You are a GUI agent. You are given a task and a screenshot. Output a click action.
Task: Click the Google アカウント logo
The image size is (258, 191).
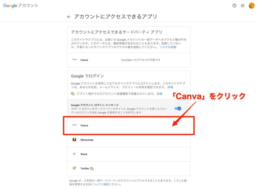coord(21,6)
